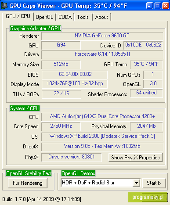The image size is (170, 205).
Task: Click the Device ID label
Action: pos(111,46)
